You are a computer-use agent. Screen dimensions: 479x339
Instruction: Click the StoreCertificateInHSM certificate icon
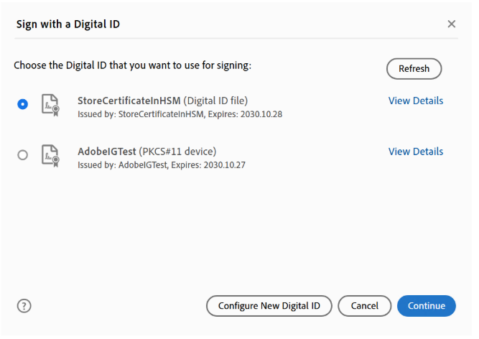(50, 105)
